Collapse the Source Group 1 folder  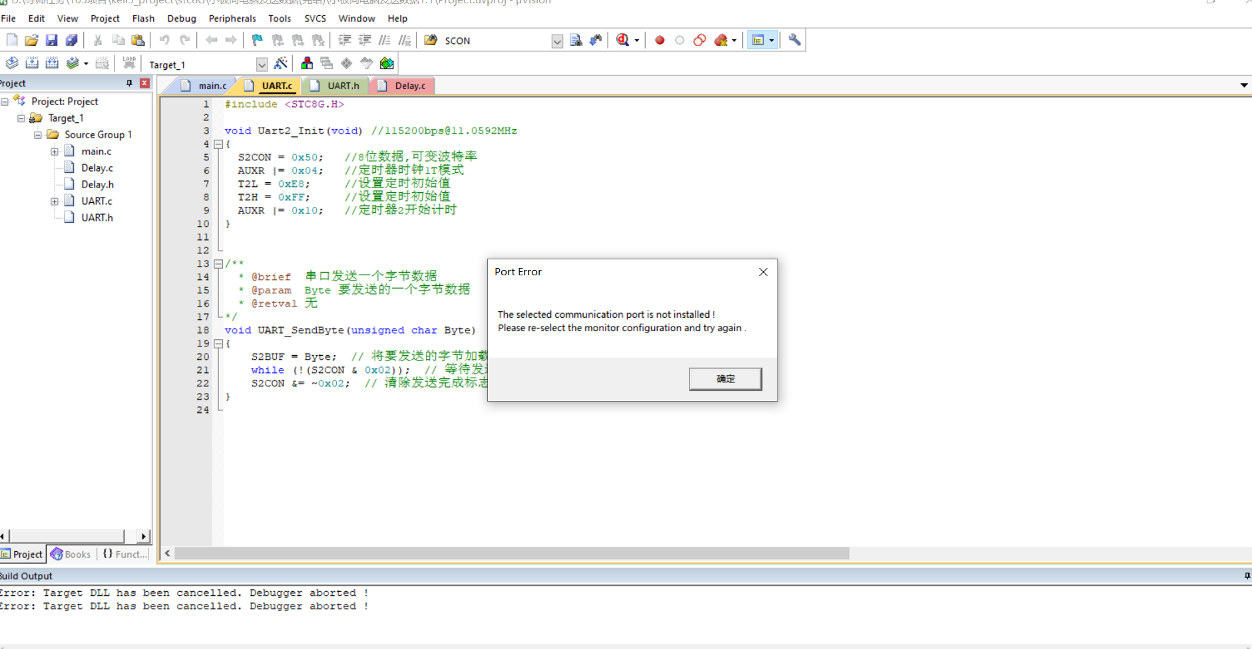[38, 135]
